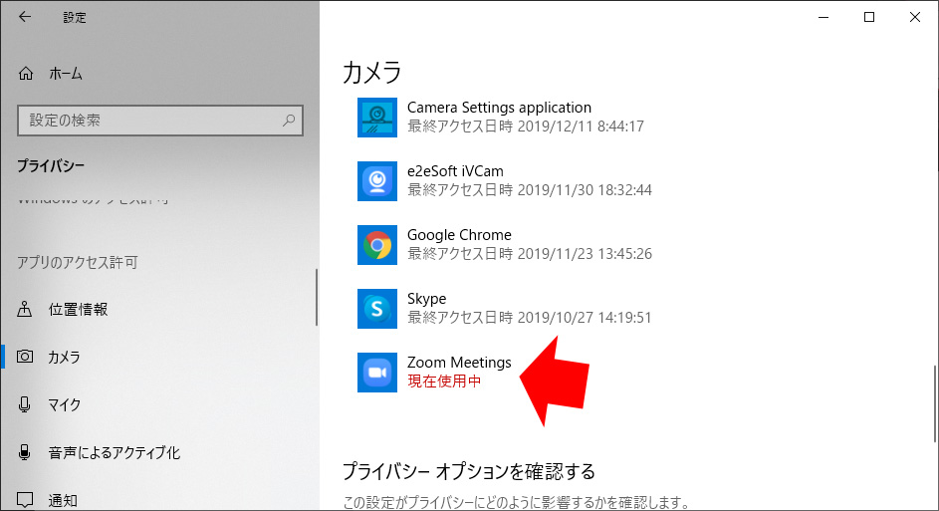The image size is (939, 511).
Task: Click the red 現在使用中 status text
Action: tap(444, 382)
